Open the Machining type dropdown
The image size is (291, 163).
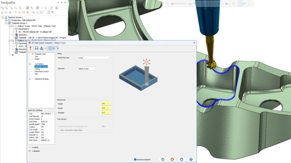[x=94, y=58]
